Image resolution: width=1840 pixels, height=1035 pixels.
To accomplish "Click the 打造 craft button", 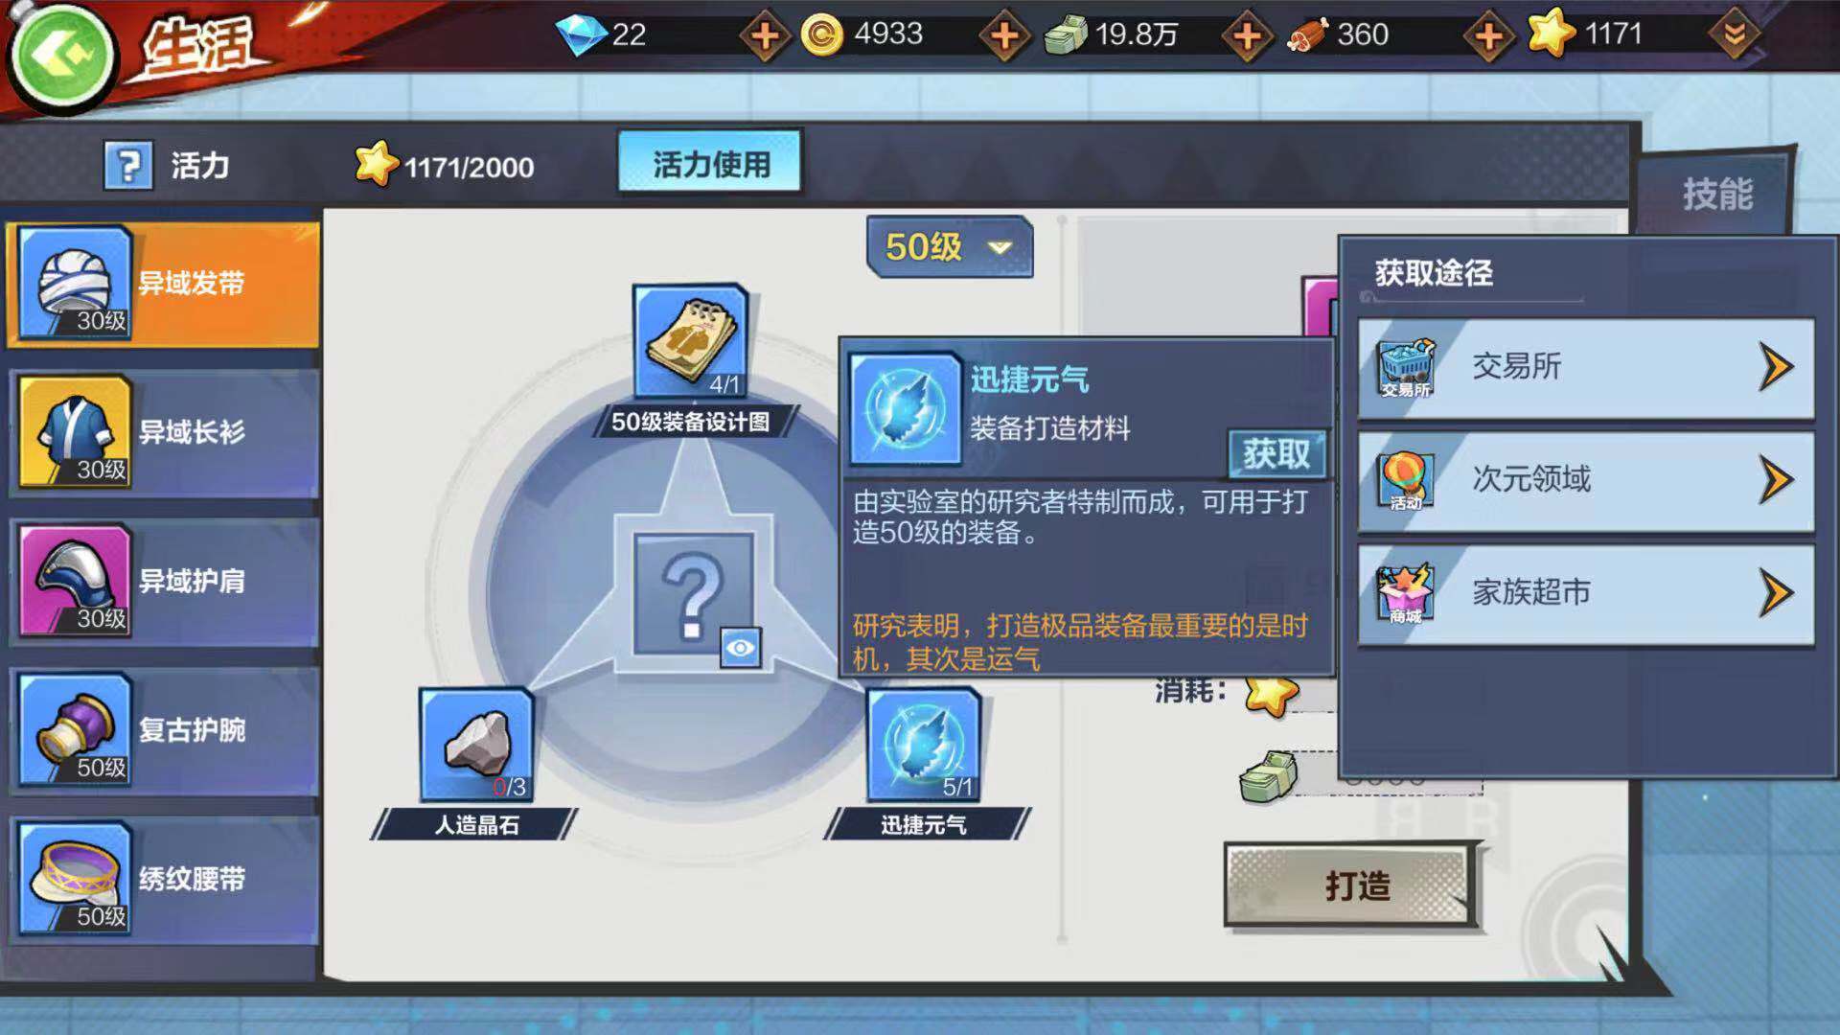I will 1351,885.
